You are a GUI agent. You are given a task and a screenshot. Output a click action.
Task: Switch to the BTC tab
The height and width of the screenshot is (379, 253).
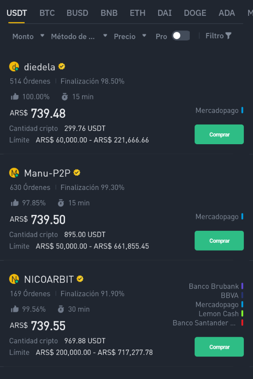point(47,13)
